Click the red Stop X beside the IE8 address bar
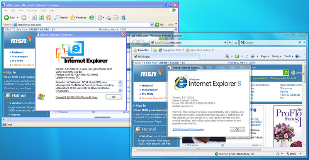 (x=236, y=43)
